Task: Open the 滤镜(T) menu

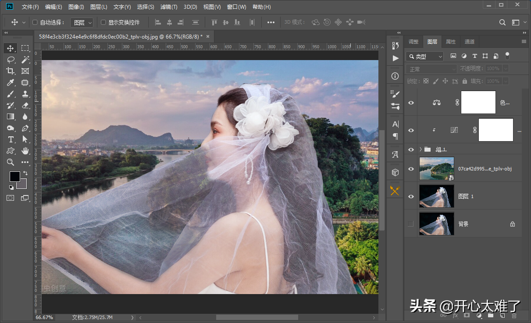Action: pos(169,7)
